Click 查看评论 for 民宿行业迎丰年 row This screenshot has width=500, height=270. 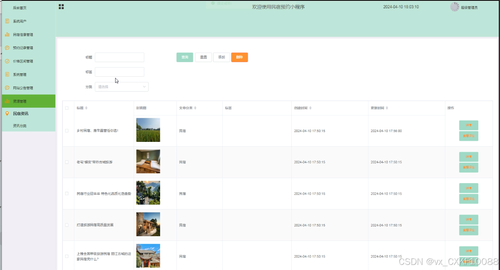[469, 199]
